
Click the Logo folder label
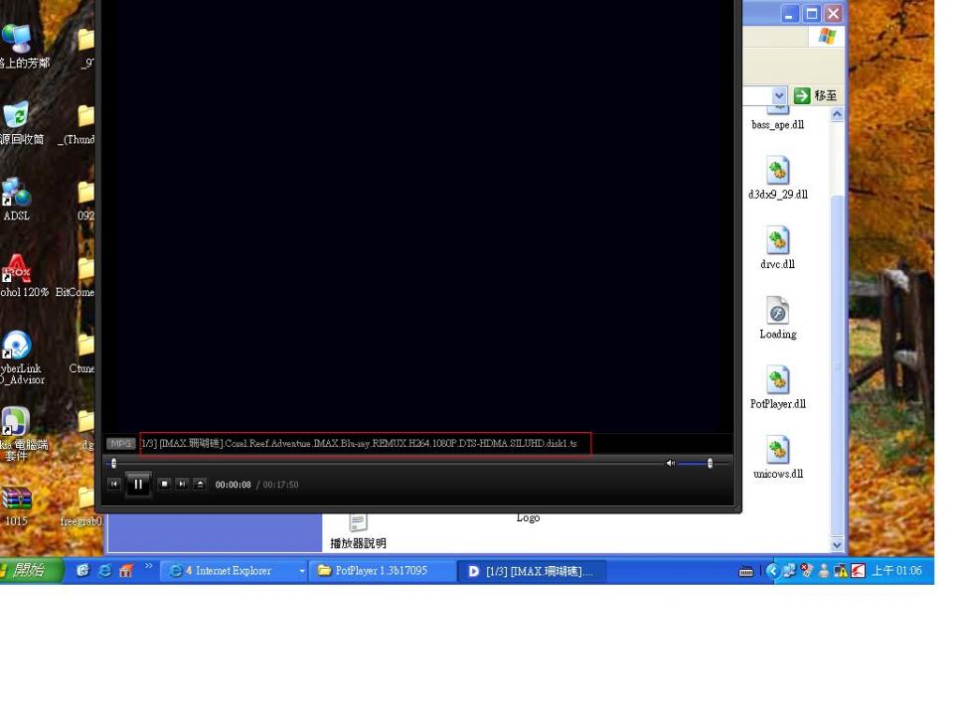528,517
